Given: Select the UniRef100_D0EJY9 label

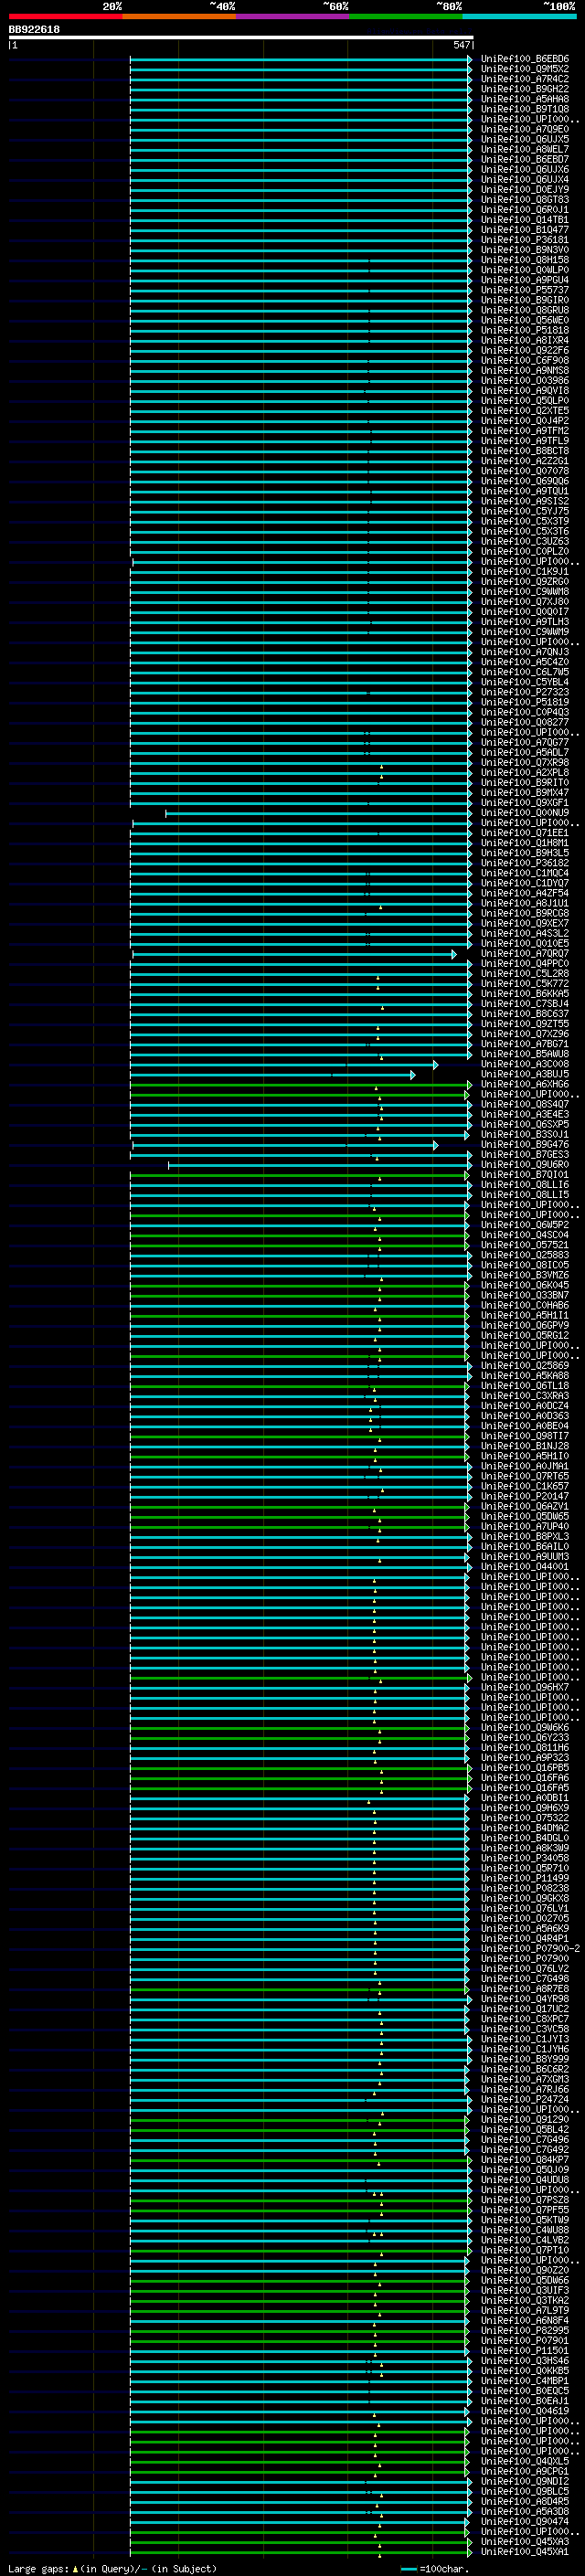Looking at the screenshot, I should [x=524, y=190].
